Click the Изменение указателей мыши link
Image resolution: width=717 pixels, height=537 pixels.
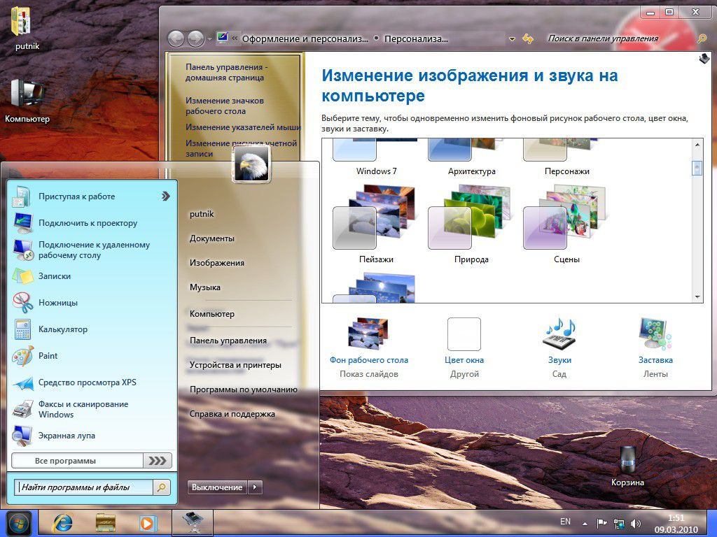(x=243, y=128)
